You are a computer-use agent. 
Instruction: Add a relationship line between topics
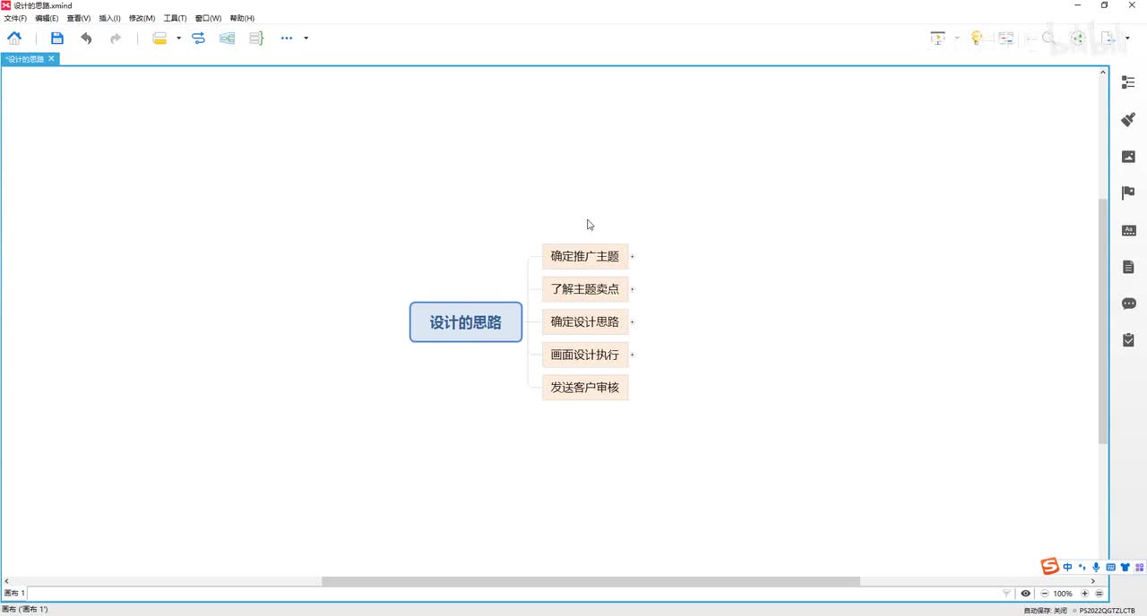pos(198,38)
